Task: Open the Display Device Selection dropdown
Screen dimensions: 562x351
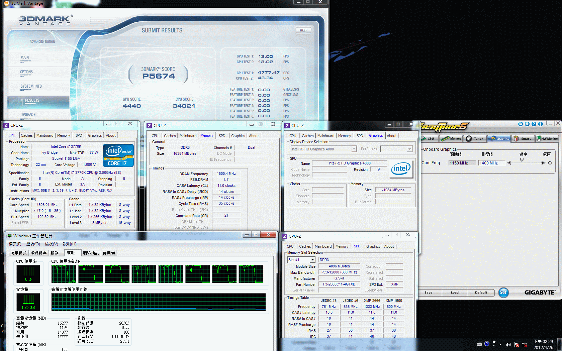Action: (x=354, y=149)
